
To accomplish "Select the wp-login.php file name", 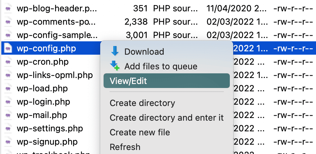I will [43, 102].
